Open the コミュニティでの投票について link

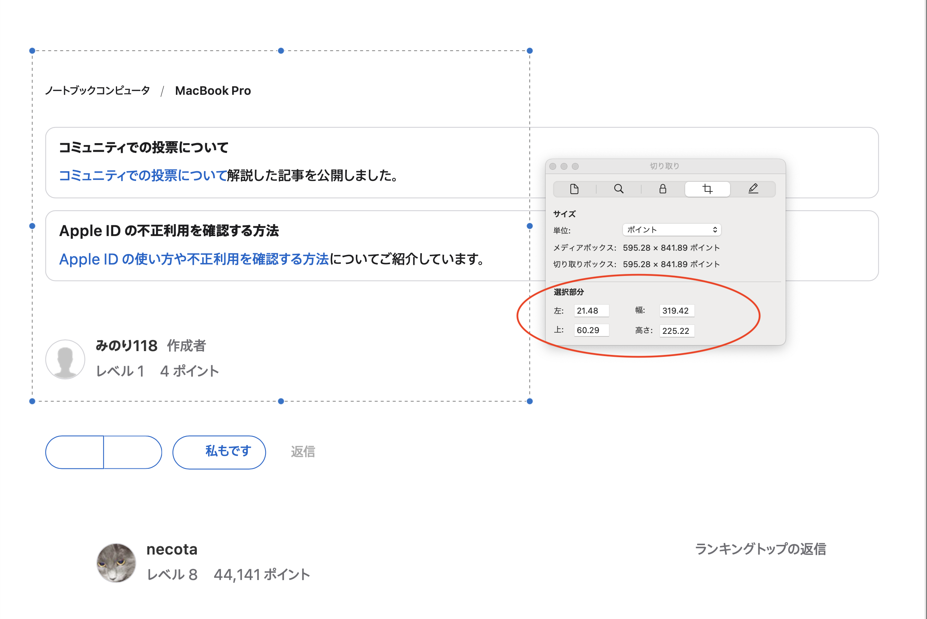pyautogui.click(x=143, y=176)
